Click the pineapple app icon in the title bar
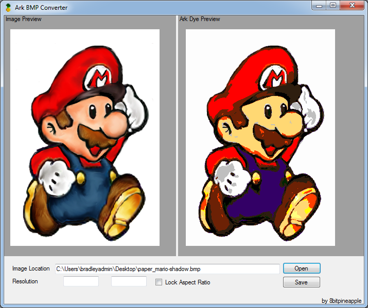This screenshot has height=308, width=368. click(x=8, y=8)
